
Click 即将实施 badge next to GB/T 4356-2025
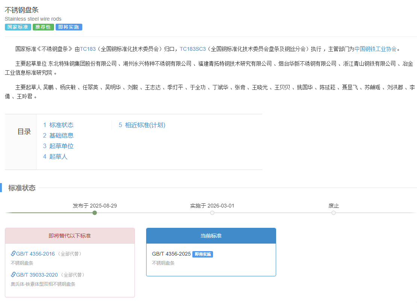202,254
